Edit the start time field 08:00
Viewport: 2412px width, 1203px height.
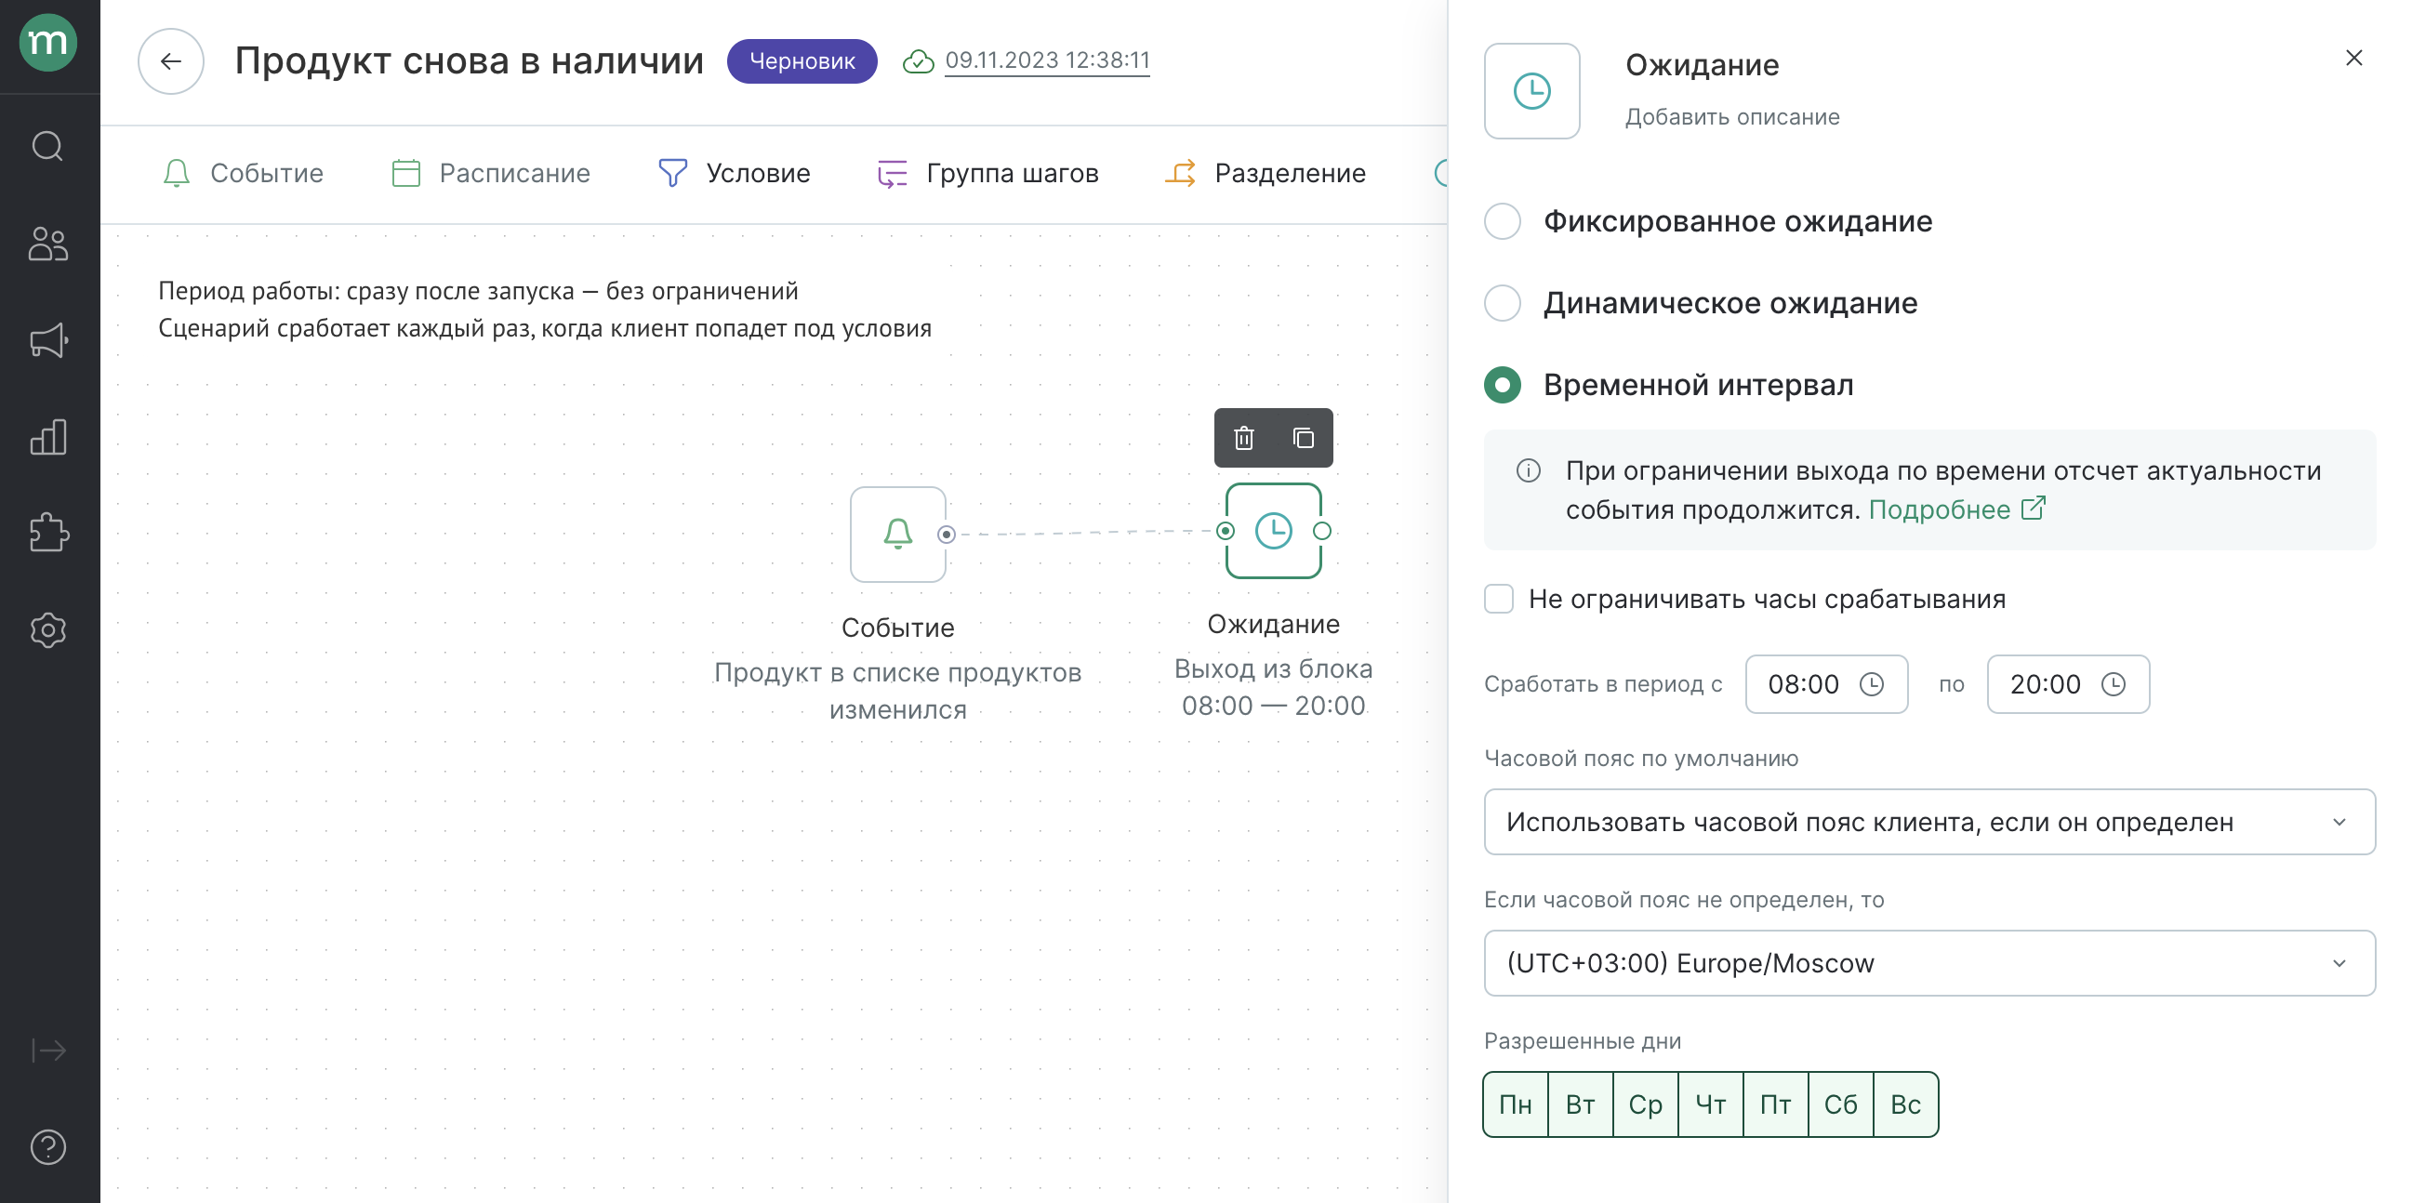tap(1826, 684)
